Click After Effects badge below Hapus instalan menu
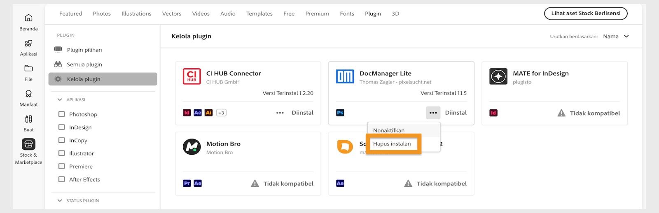The height and width of the screenshot is (213, 659). (x=340, y=183)
